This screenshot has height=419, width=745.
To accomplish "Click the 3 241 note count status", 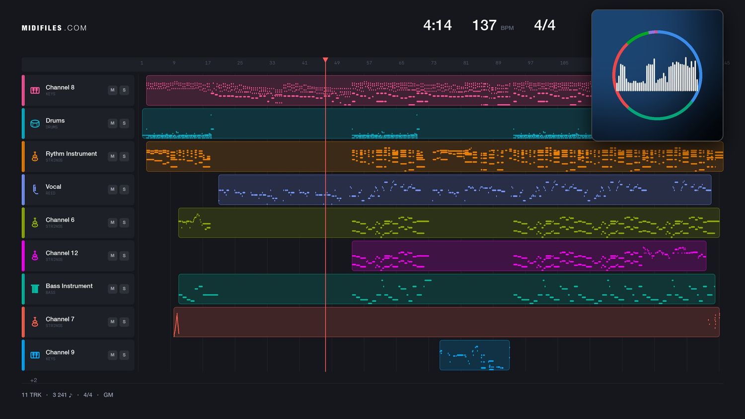I will [x=62, y=395].
